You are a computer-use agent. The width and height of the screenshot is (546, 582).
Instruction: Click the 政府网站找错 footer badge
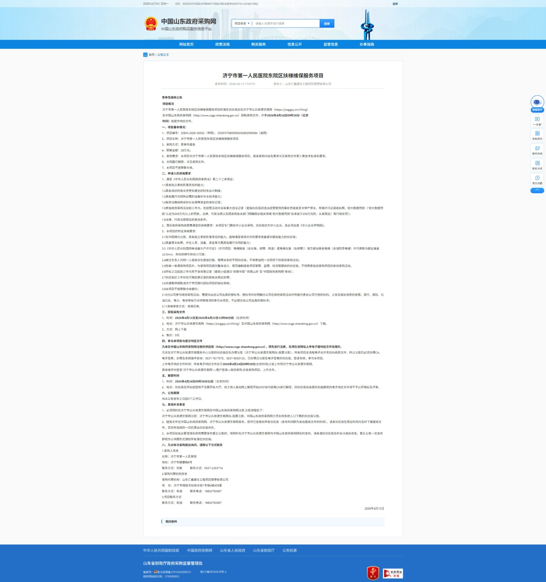[x=393, y=573]
